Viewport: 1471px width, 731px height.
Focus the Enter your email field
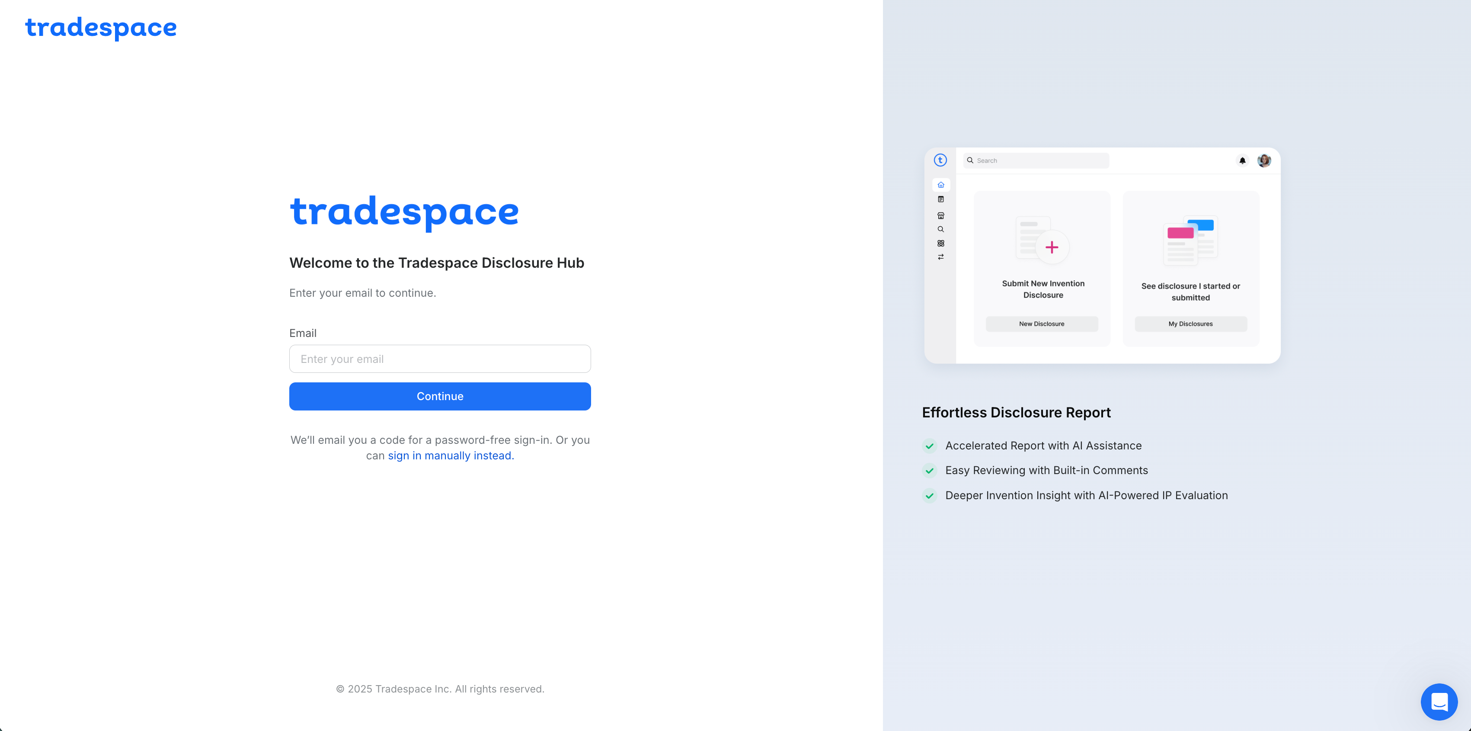pos(440,359)
